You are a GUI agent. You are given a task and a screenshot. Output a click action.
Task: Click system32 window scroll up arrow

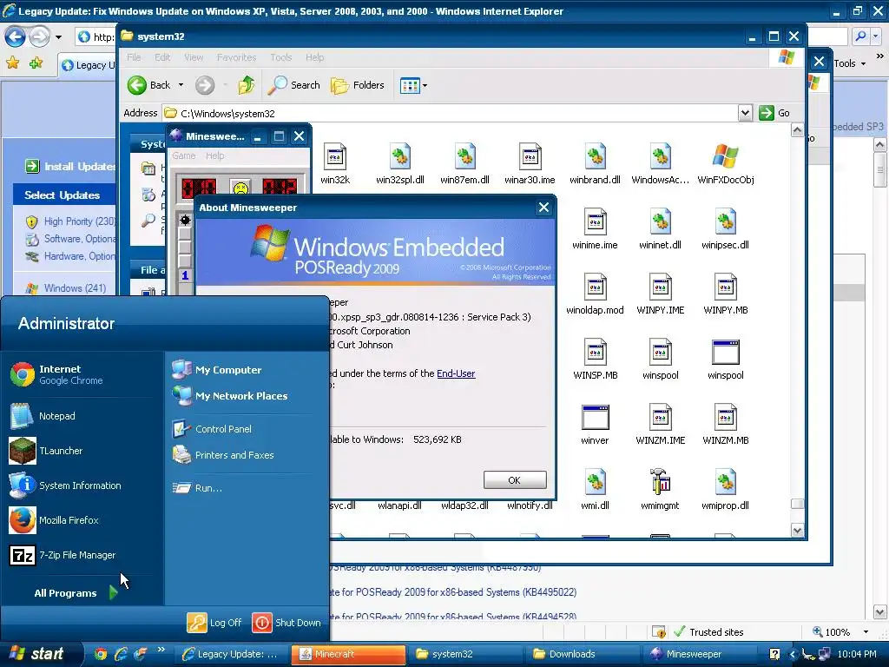[x=797, y=130]
